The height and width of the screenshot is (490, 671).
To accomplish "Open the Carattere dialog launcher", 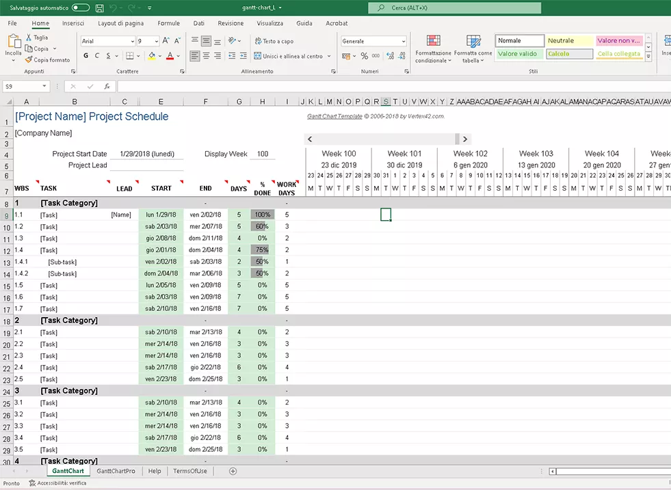I will (x=182, y=71).
